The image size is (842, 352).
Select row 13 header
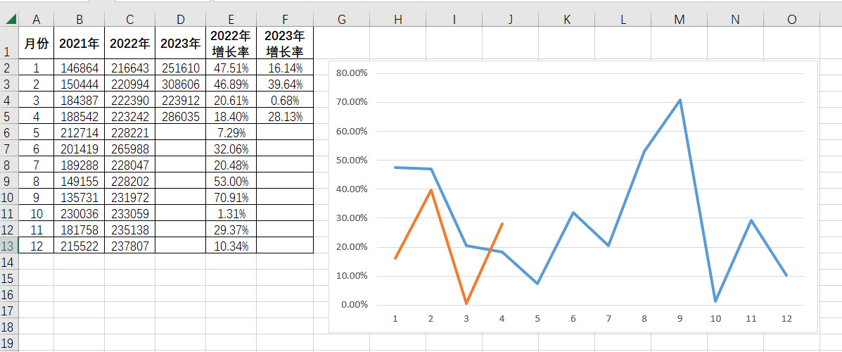(8, 246)
